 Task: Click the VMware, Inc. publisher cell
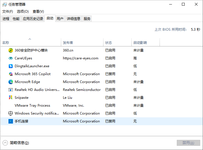73,106
